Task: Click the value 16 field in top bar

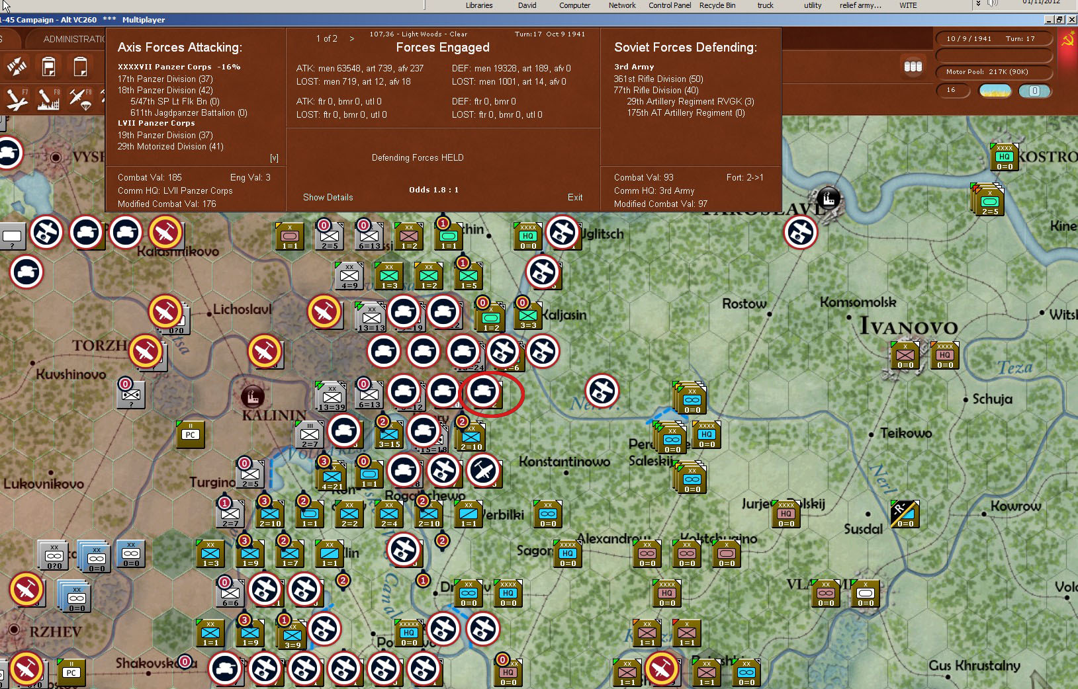Action: point(954,91)
